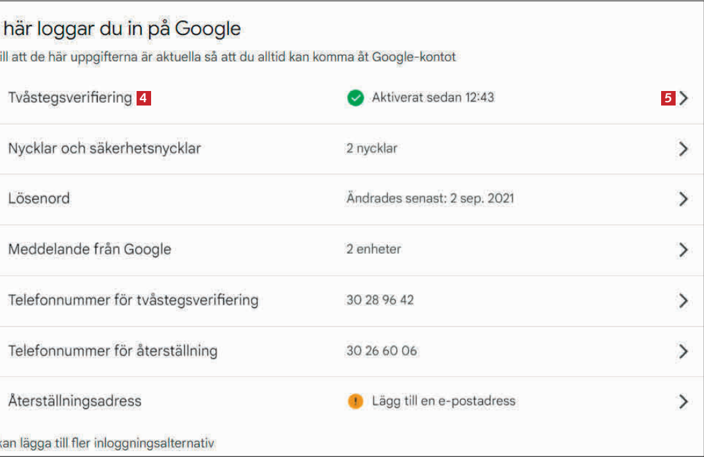The width and height of the screenshot is (704, 457).
Task: Click chevron for Telefonnummer för återställning
Action: pos(684,351)
